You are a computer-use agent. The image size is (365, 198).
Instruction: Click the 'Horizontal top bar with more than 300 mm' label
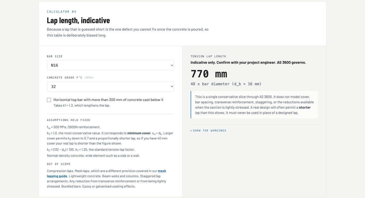(108, 100)
